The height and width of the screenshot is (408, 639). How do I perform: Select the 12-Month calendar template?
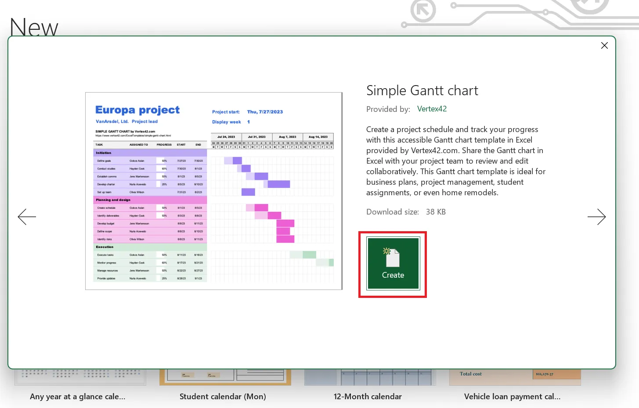[368, 397]
